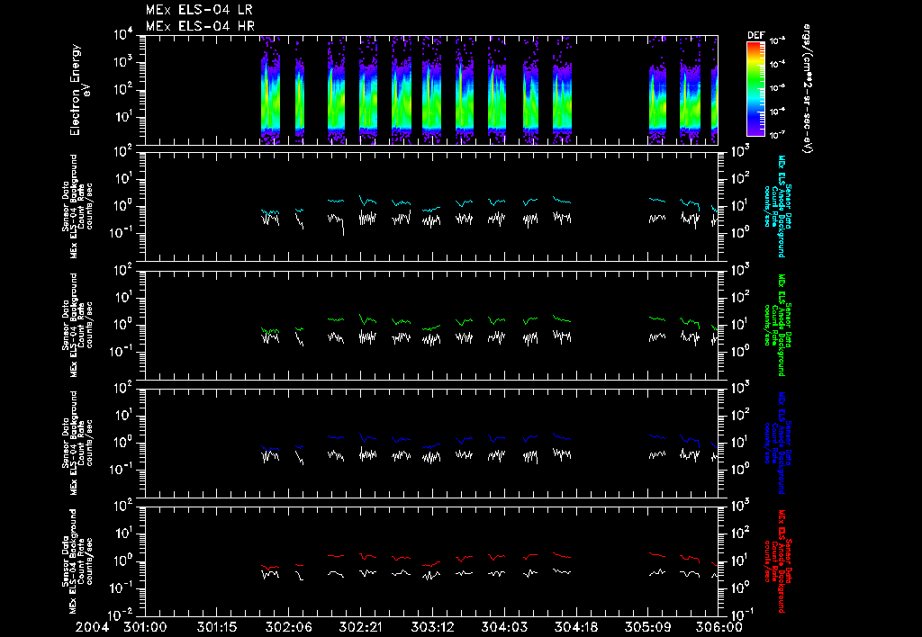Click the cyan Anode Background right-axis label
This screenshot has width=922, height=637.
(781, 206)
